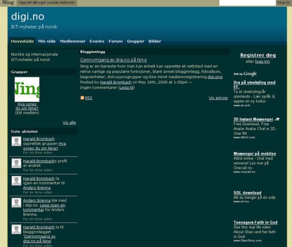Open the Medlemmer tab
The image size is (292, 247).
pos(73,41)
